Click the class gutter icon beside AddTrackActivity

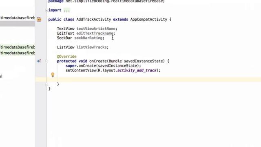pos(39,19)
